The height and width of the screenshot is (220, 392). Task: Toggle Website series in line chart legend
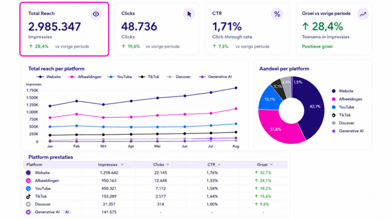coord(49,77)
